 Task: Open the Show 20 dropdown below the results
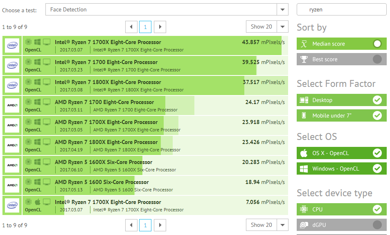(267, 225)
